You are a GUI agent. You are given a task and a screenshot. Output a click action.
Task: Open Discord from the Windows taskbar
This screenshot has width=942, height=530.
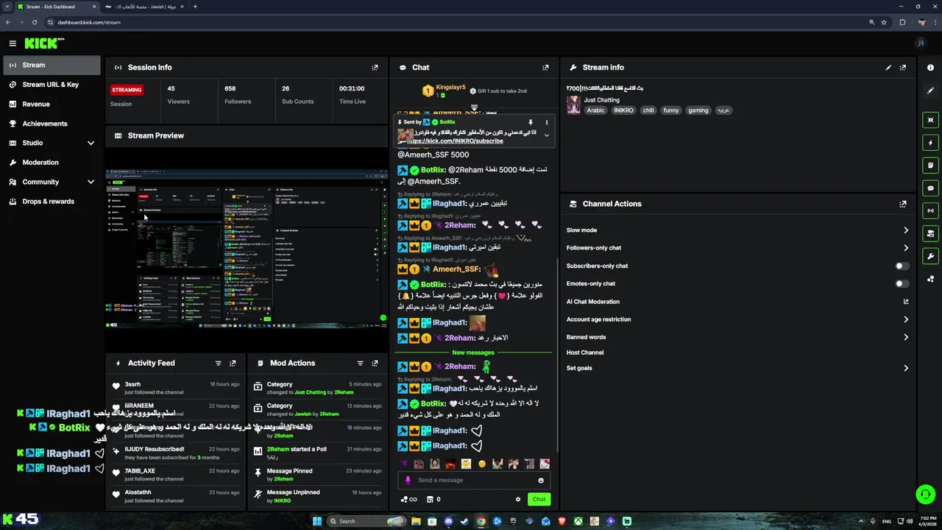tap(448, 521)
